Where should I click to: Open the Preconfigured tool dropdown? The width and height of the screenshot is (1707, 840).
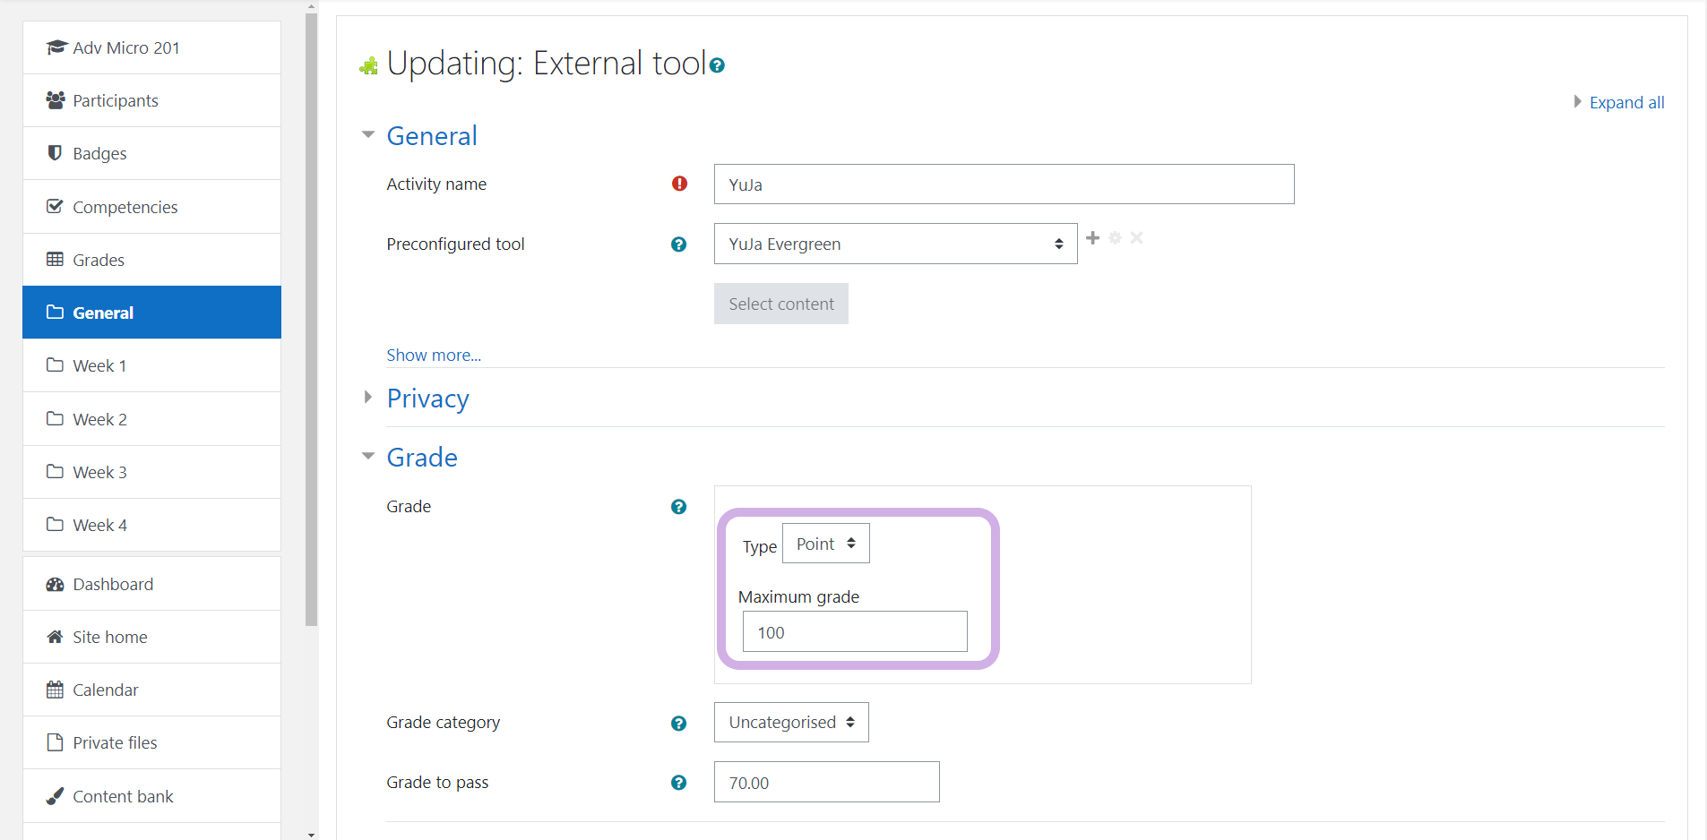[x=894, y=244]
